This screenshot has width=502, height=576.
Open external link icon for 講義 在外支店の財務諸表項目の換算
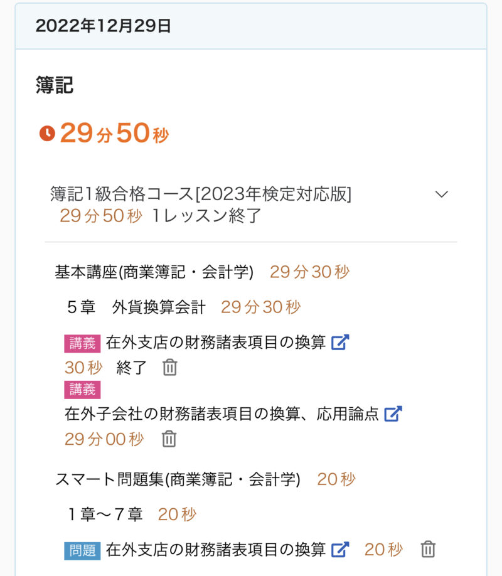coord(340,343)
